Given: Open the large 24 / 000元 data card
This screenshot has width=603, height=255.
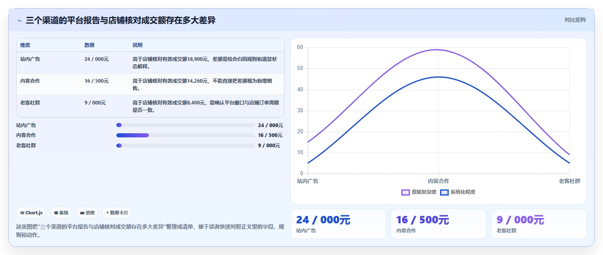Looking at the screenshot, I should click(338, 224).
